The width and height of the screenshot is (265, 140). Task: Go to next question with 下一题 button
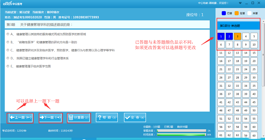coord(51,118)
